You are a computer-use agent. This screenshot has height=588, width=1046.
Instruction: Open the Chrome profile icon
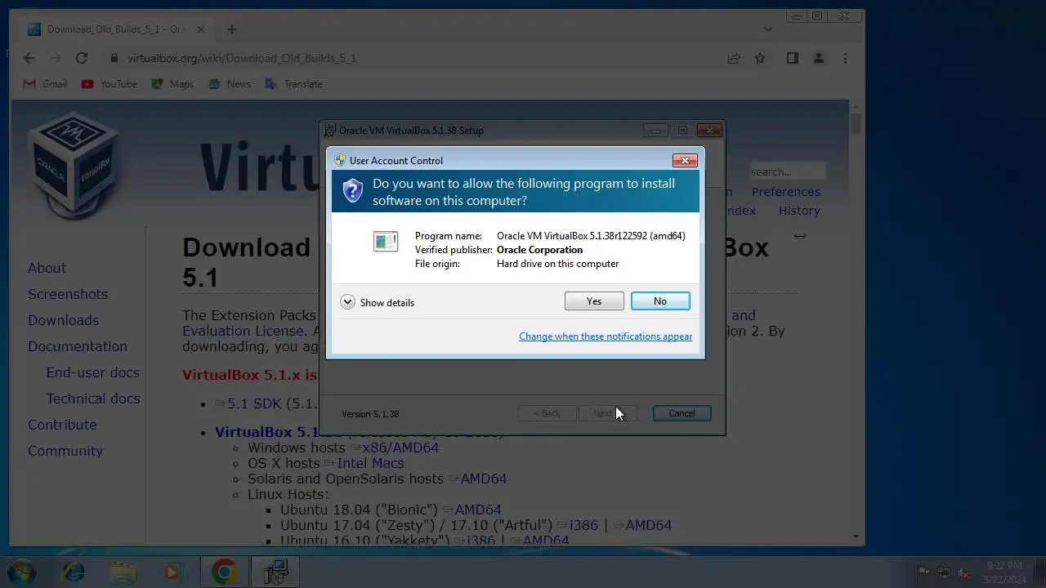click(x=819, y=58)
